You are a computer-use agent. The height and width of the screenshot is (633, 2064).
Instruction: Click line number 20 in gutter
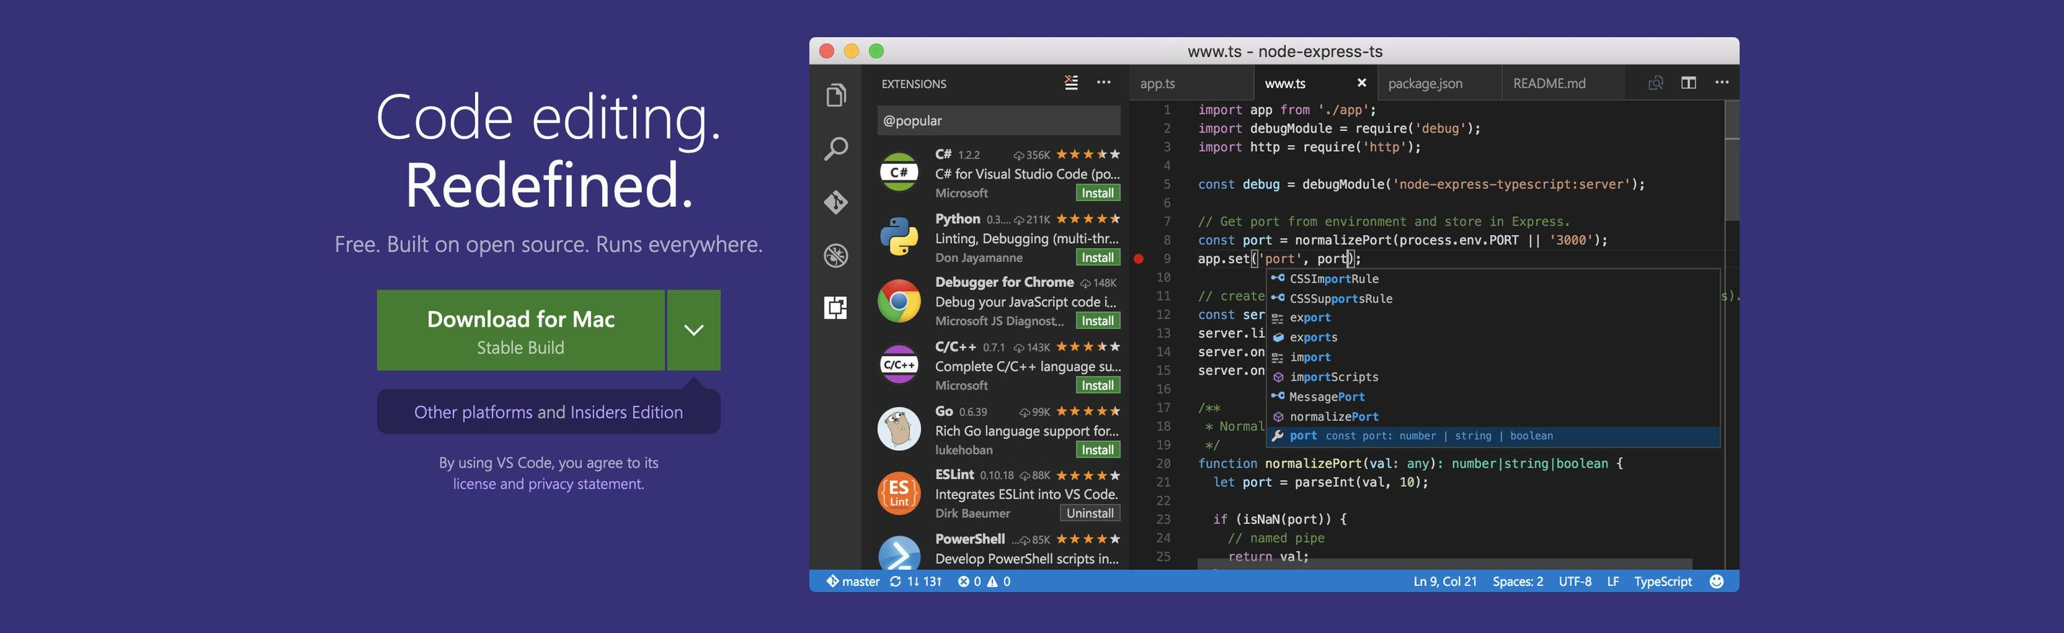tap(1162, 463)
